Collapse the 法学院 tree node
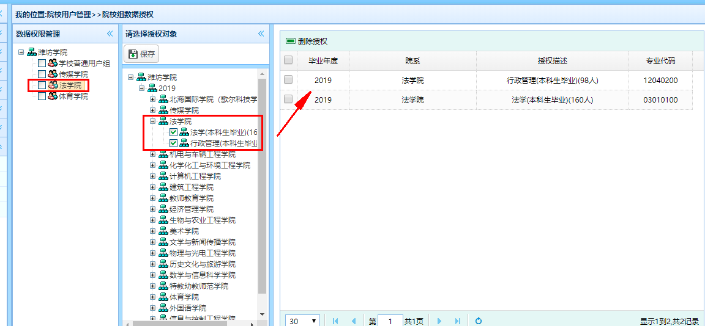The height and width of the screenshot is (326, 705). pos(153,121)
